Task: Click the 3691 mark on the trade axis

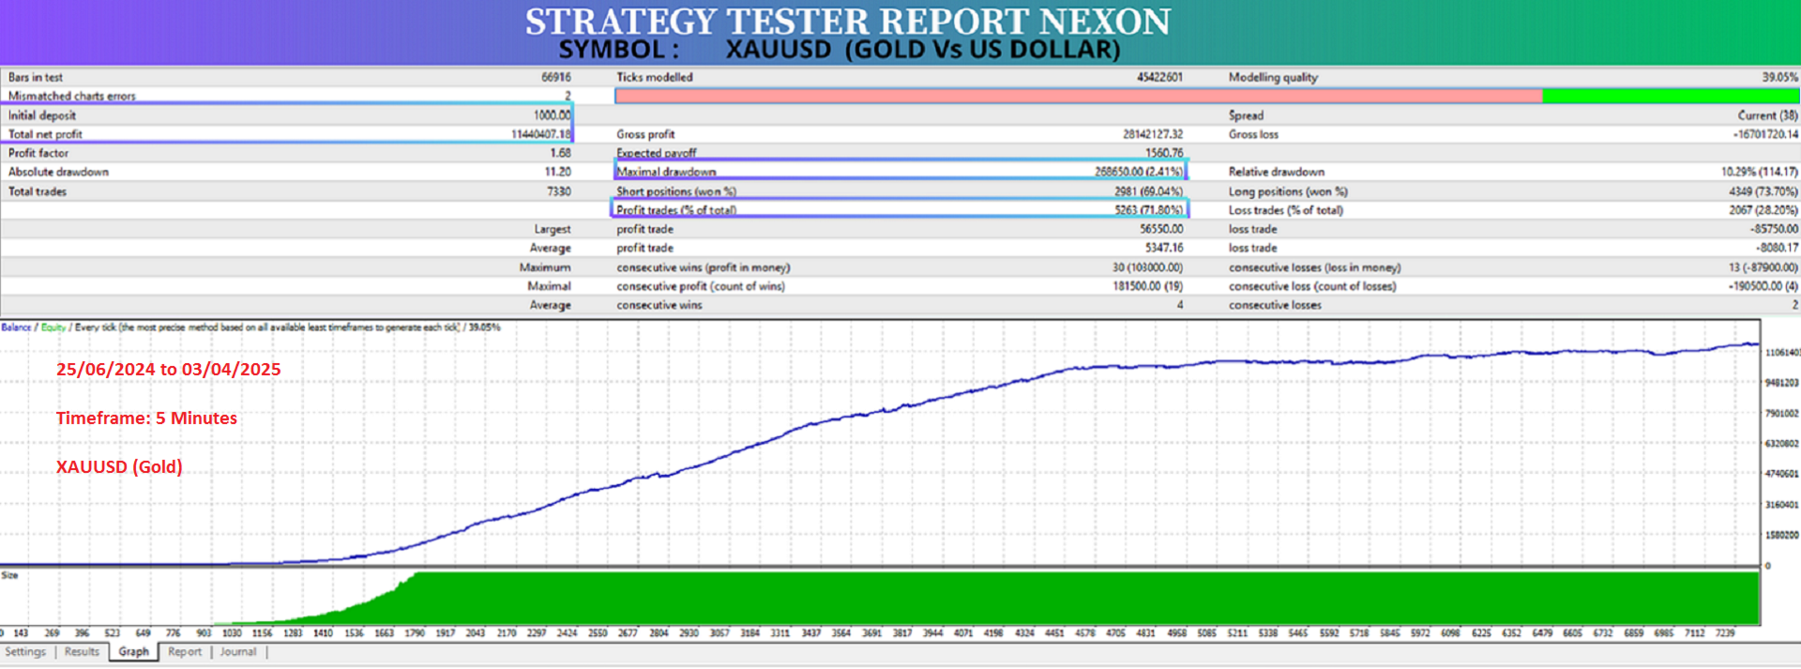Action: click(x=871, y=633)
